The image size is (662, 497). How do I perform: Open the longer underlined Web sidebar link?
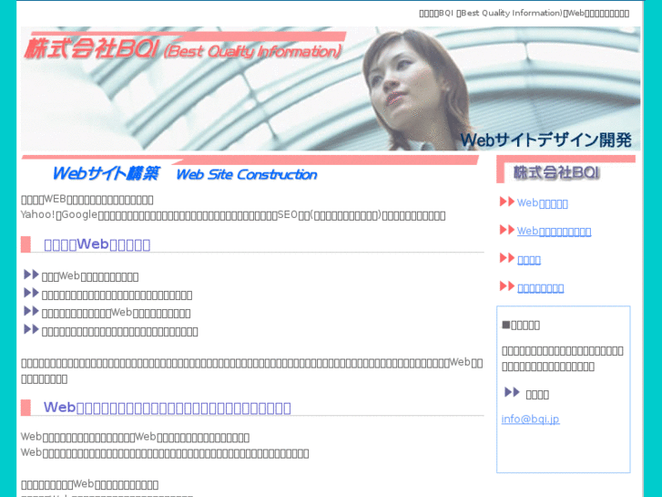[x=554, y=232]
